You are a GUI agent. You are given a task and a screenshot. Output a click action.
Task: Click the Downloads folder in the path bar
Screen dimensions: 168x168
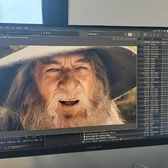click(x=115, y=140)
